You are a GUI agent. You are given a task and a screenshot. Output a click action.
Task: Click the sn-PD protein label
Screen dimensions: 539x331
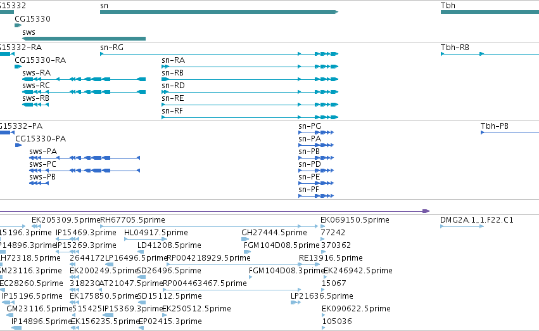click(x=310, y=164)
